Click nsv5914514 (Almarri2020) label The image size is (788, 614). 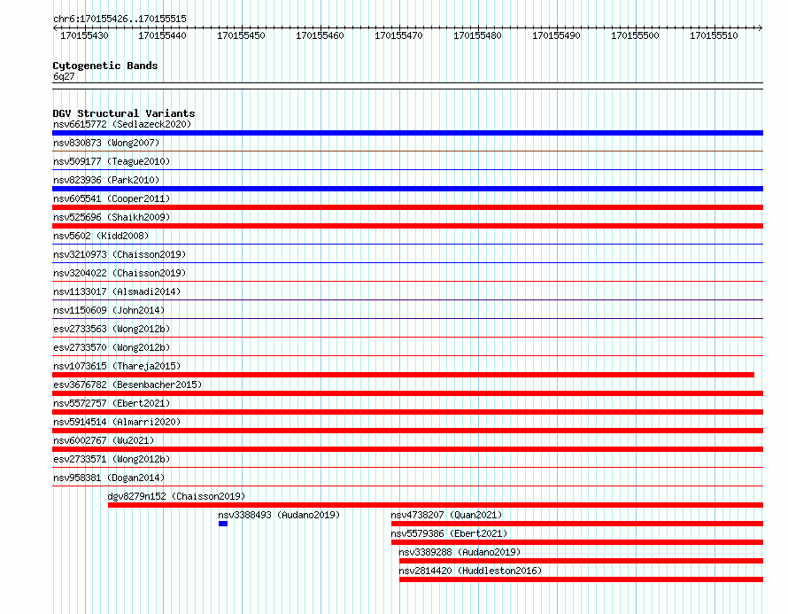click(x=117, y=422)
